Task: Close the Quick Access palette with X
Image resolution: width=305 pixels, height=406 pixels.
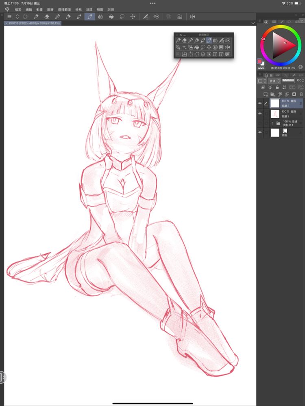Action: tap(181, 35)
